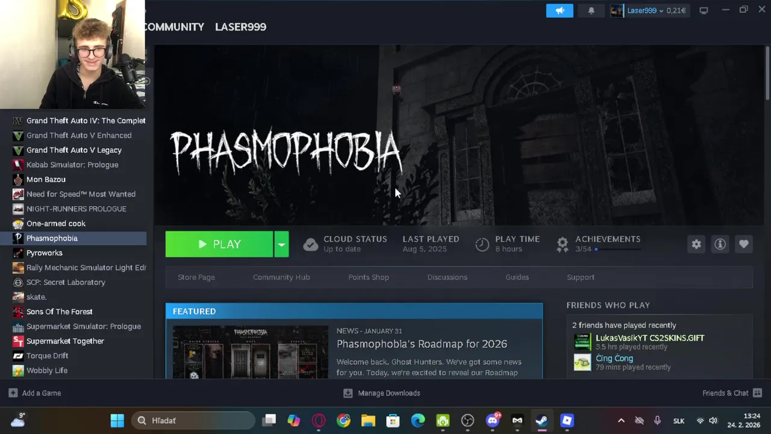Add Phasmophobia to favorites with the heart
The width and height of the screenshot is (771, 434).
[744, 244]
